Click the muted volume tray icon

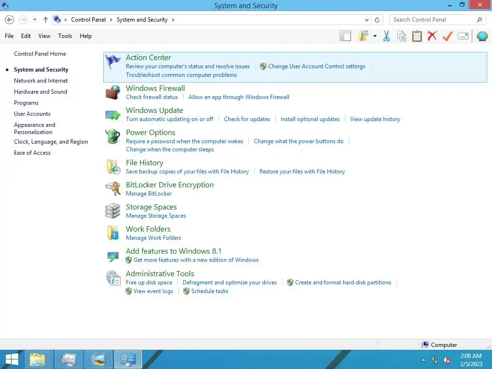pos(447,360)
